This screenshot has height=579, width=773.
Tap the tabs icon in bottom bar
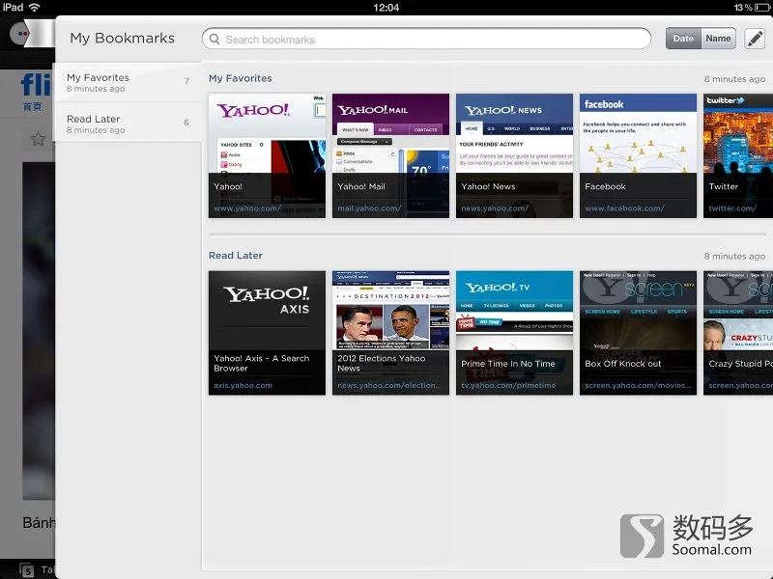(28, 570)
